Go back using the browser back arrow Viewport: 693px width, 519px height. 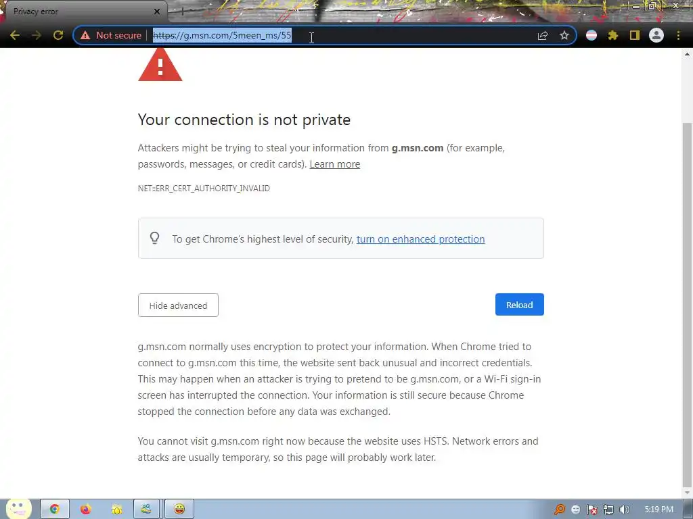15,35
